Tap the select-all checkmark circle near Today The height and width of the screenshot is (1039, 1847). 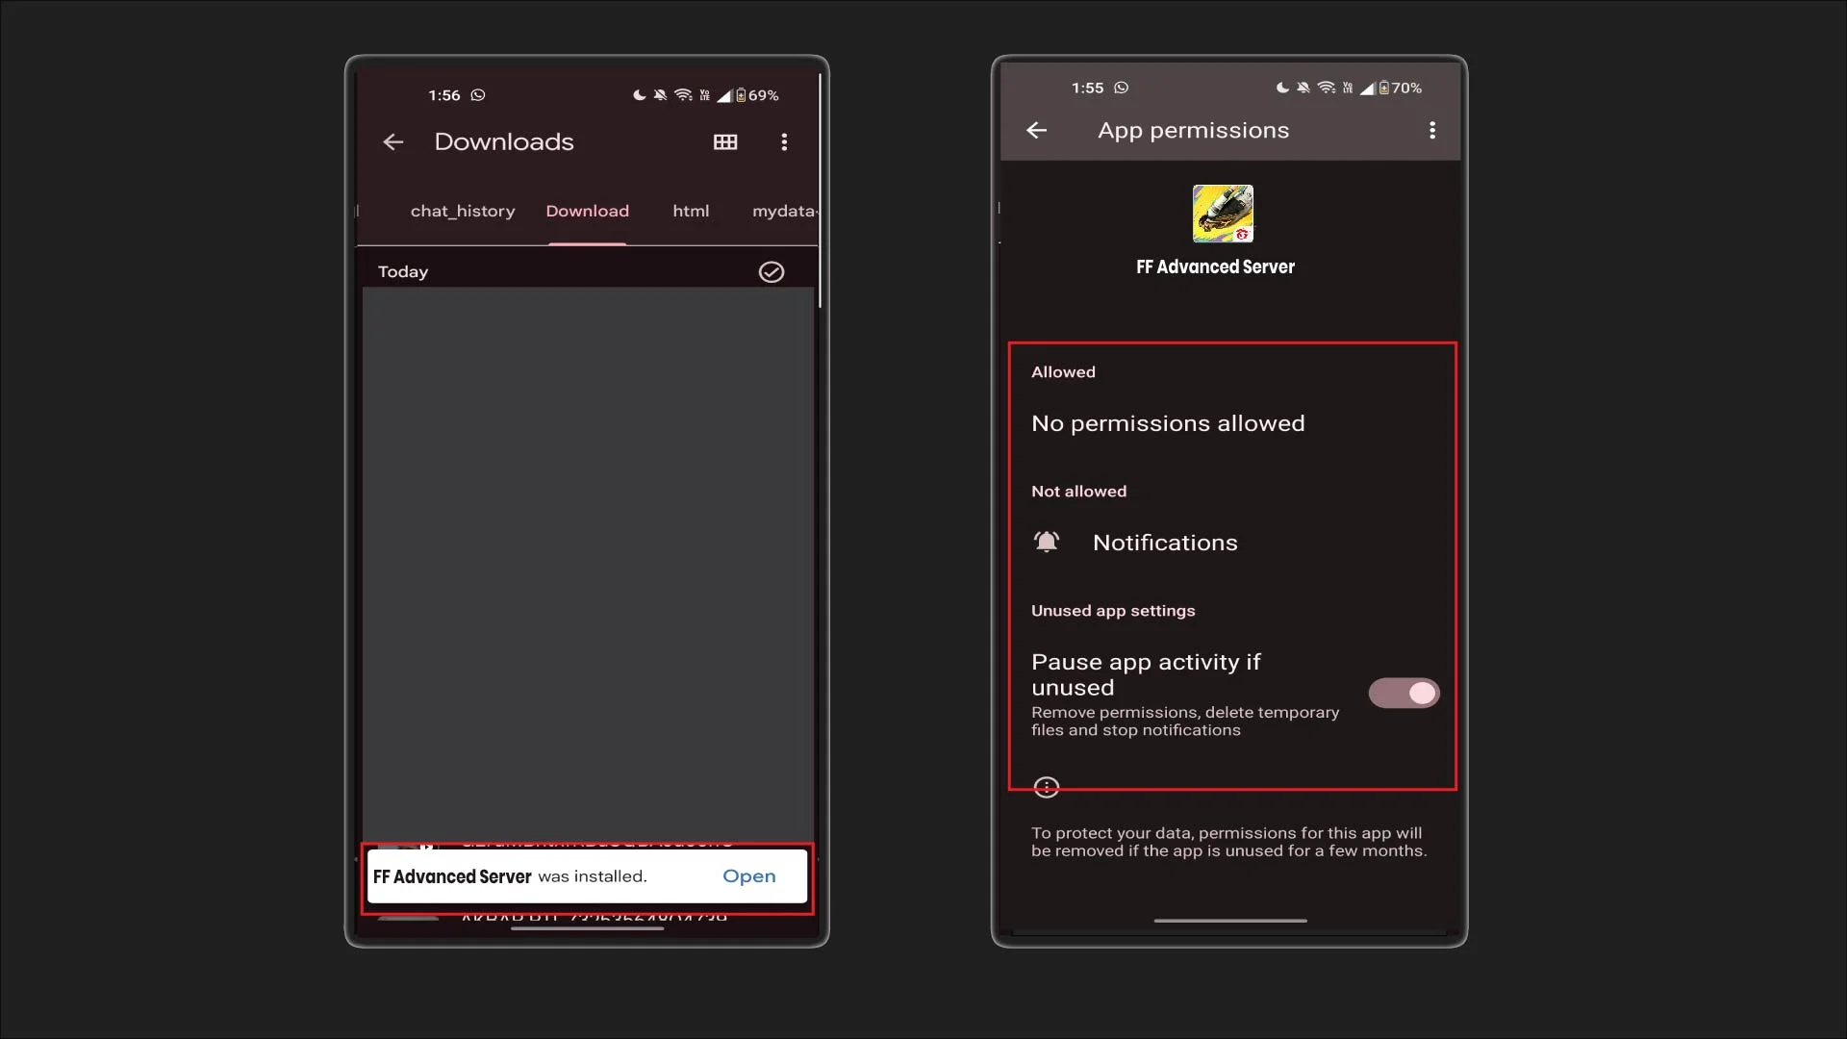772,271
